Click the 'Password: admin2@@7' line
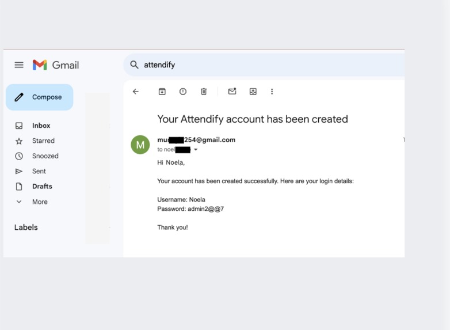The height and width of the screenshot is (330, 450). pyautogui.click(x=190, y=209)
